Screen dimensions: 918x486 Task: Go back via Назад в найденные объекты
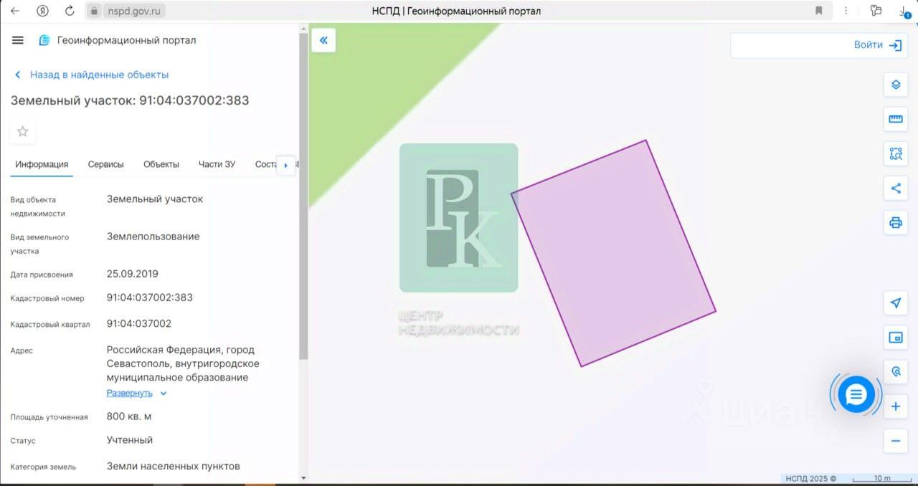pyautogui.click(x=91, y=75)
